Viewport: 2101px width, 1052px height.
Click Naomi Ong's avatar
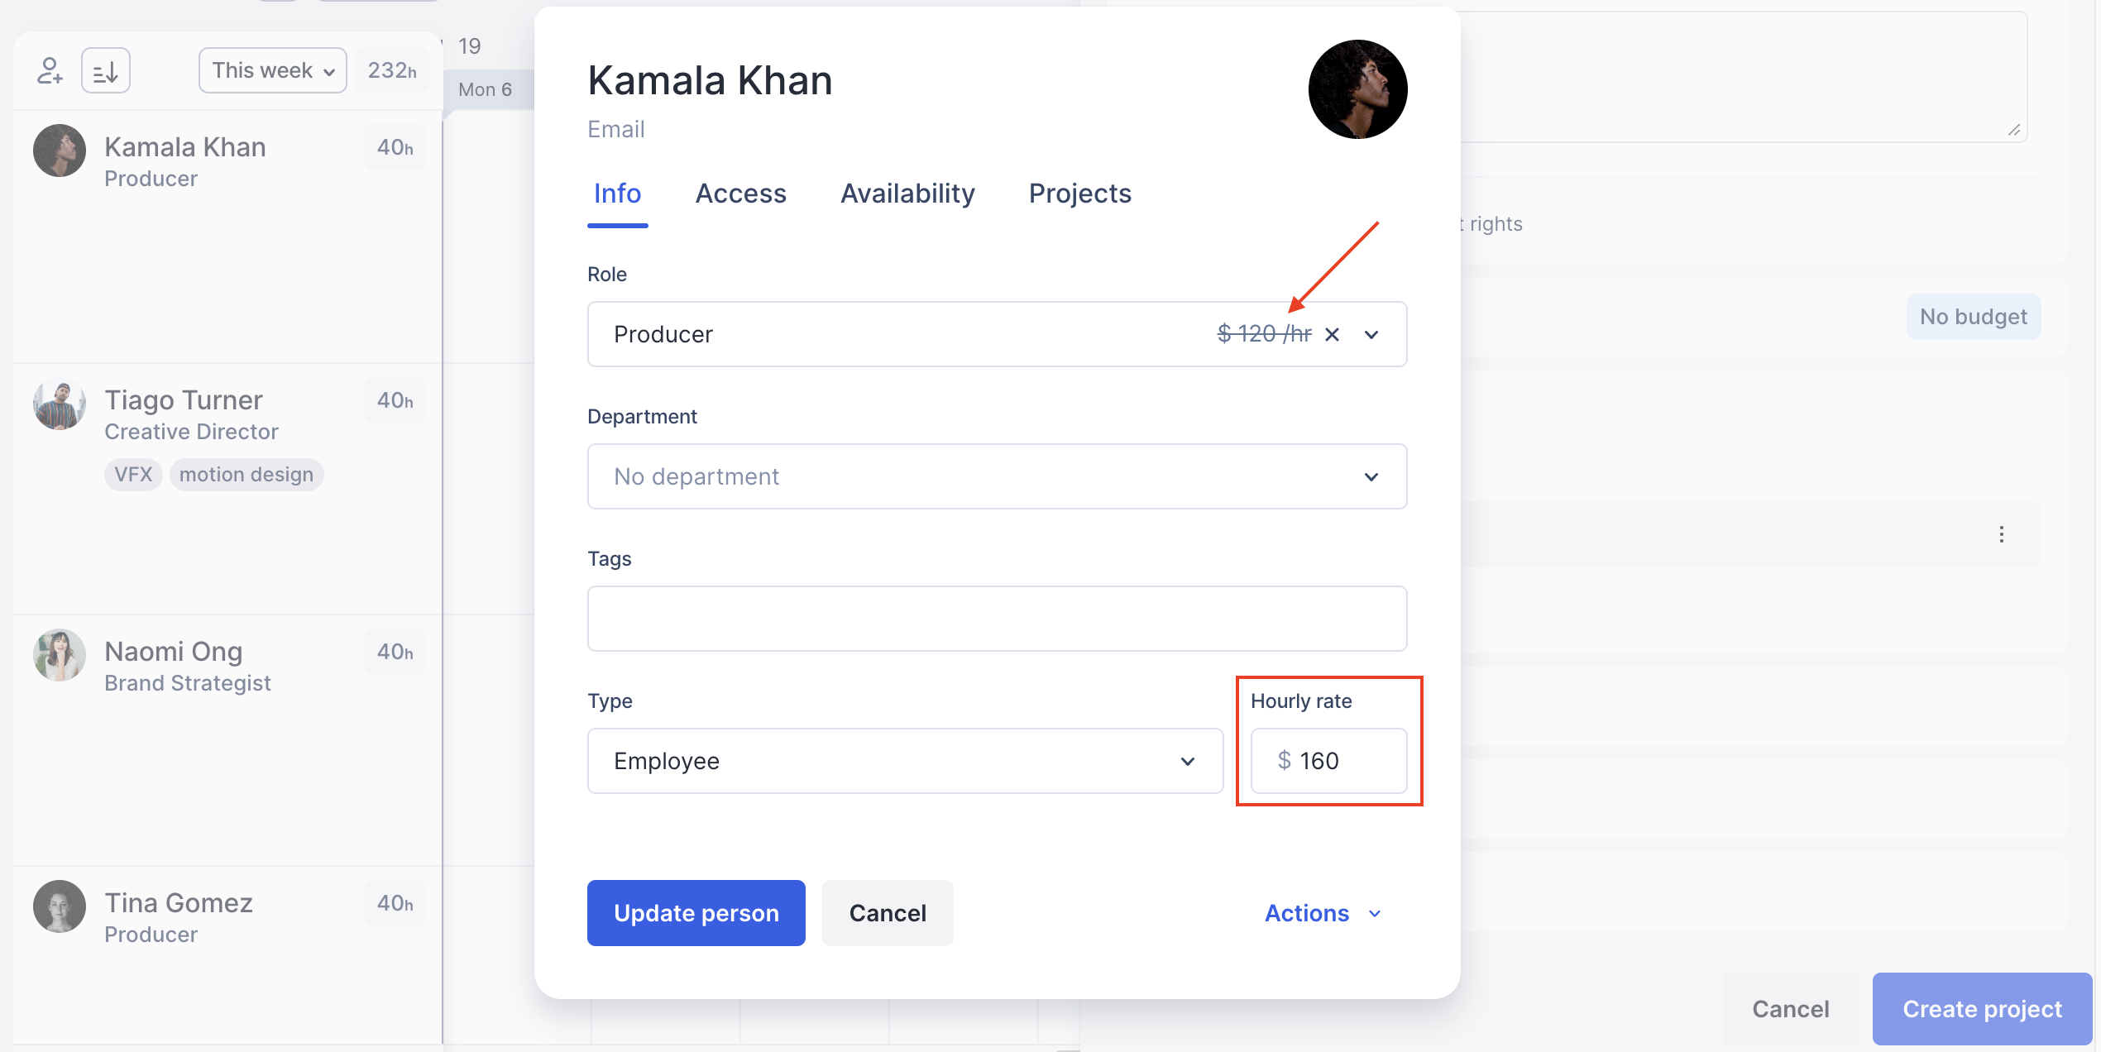click(60, 655)
